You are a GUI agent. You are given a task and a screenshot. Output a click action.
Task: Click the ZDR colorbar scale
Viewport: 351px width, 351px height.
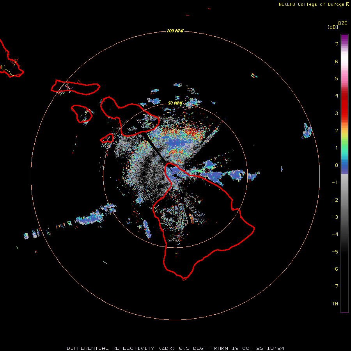point(344,173)
